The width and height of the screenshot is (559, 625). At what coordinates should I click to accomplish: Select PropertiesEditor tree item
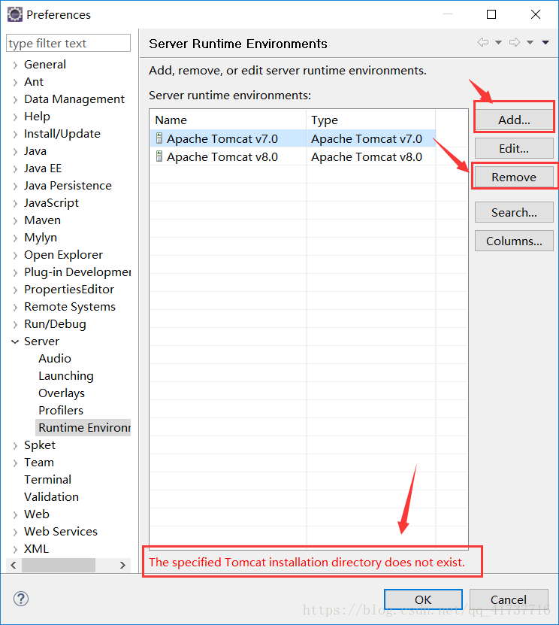pyautogui.click(x=69, y=290)
